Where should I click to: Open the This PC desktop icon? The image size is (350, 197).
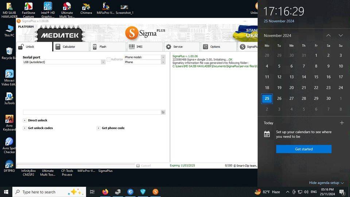click(x=9, y=31)
